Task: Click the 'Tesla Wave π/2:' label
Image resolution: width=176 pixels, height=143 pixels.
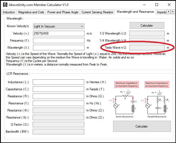Action: 116,48
